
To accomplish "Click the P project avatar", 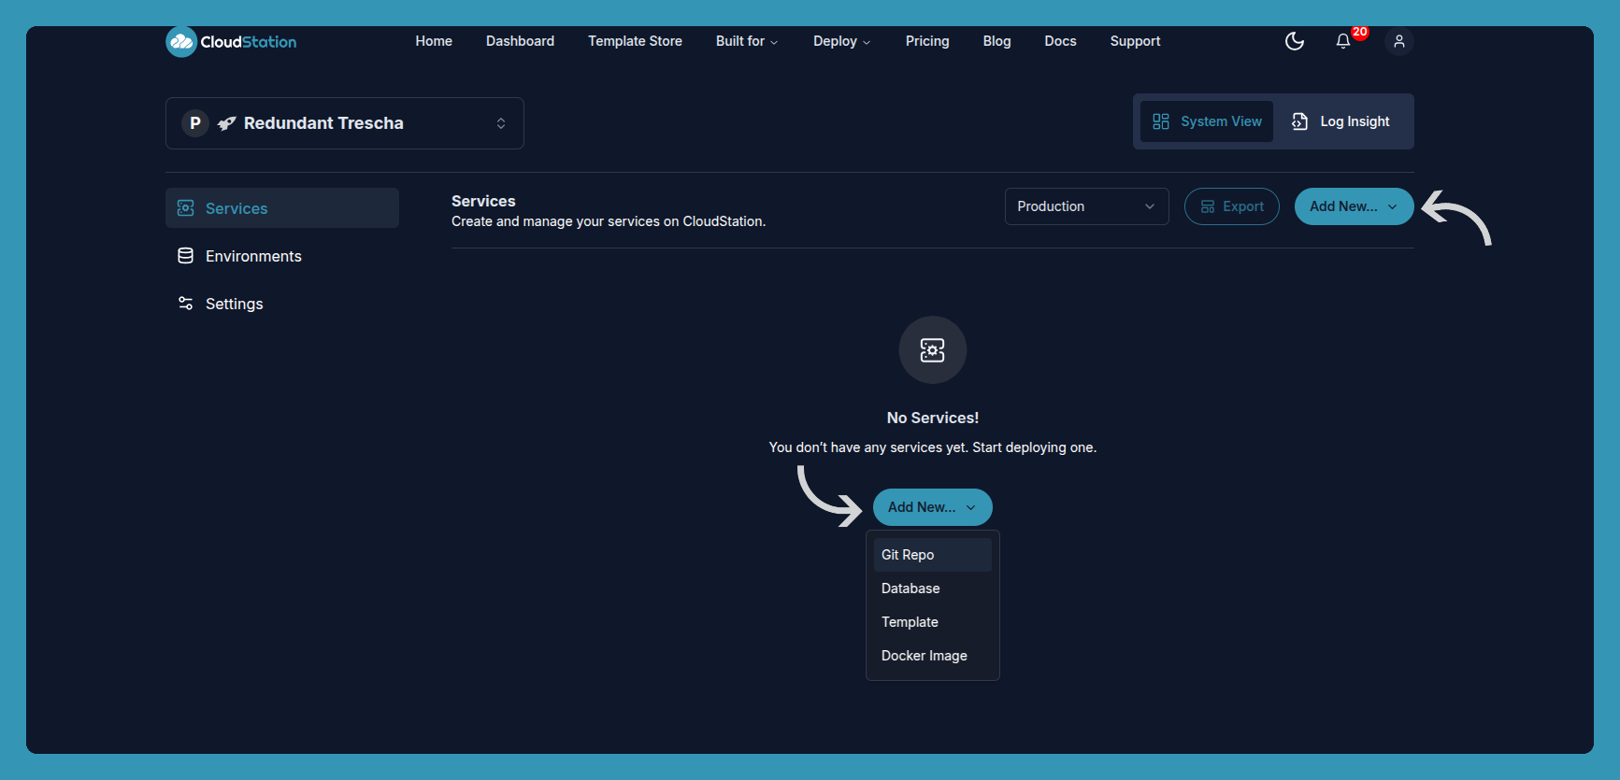I will tap(195, 123).
